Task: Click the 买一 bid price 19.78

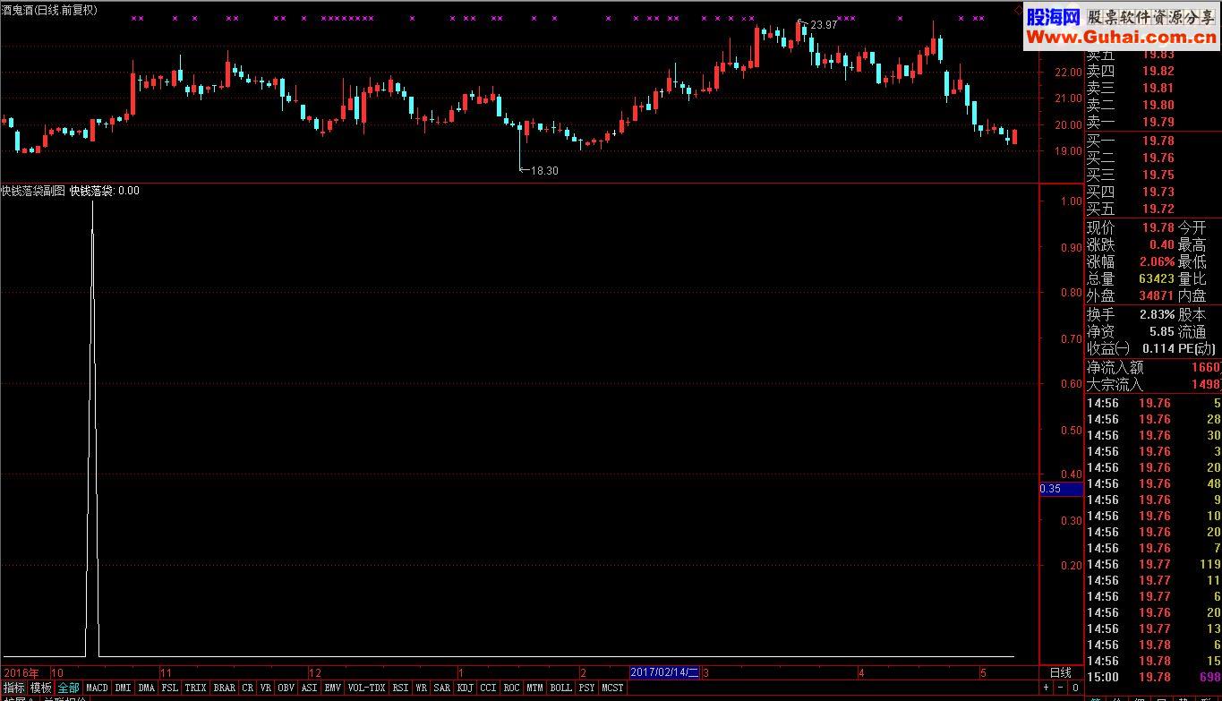Action: [x=1158, y=141]
